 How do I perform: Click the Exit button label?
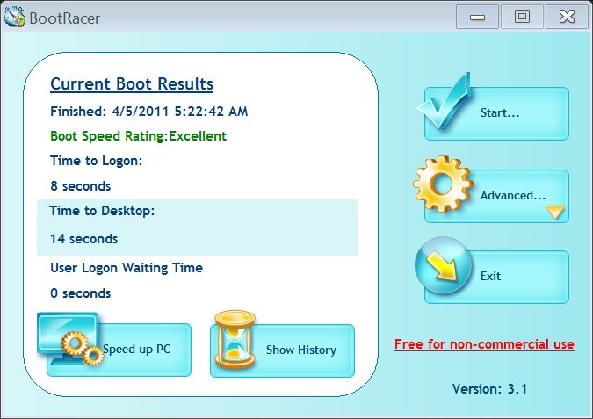[x=490, y=276]
